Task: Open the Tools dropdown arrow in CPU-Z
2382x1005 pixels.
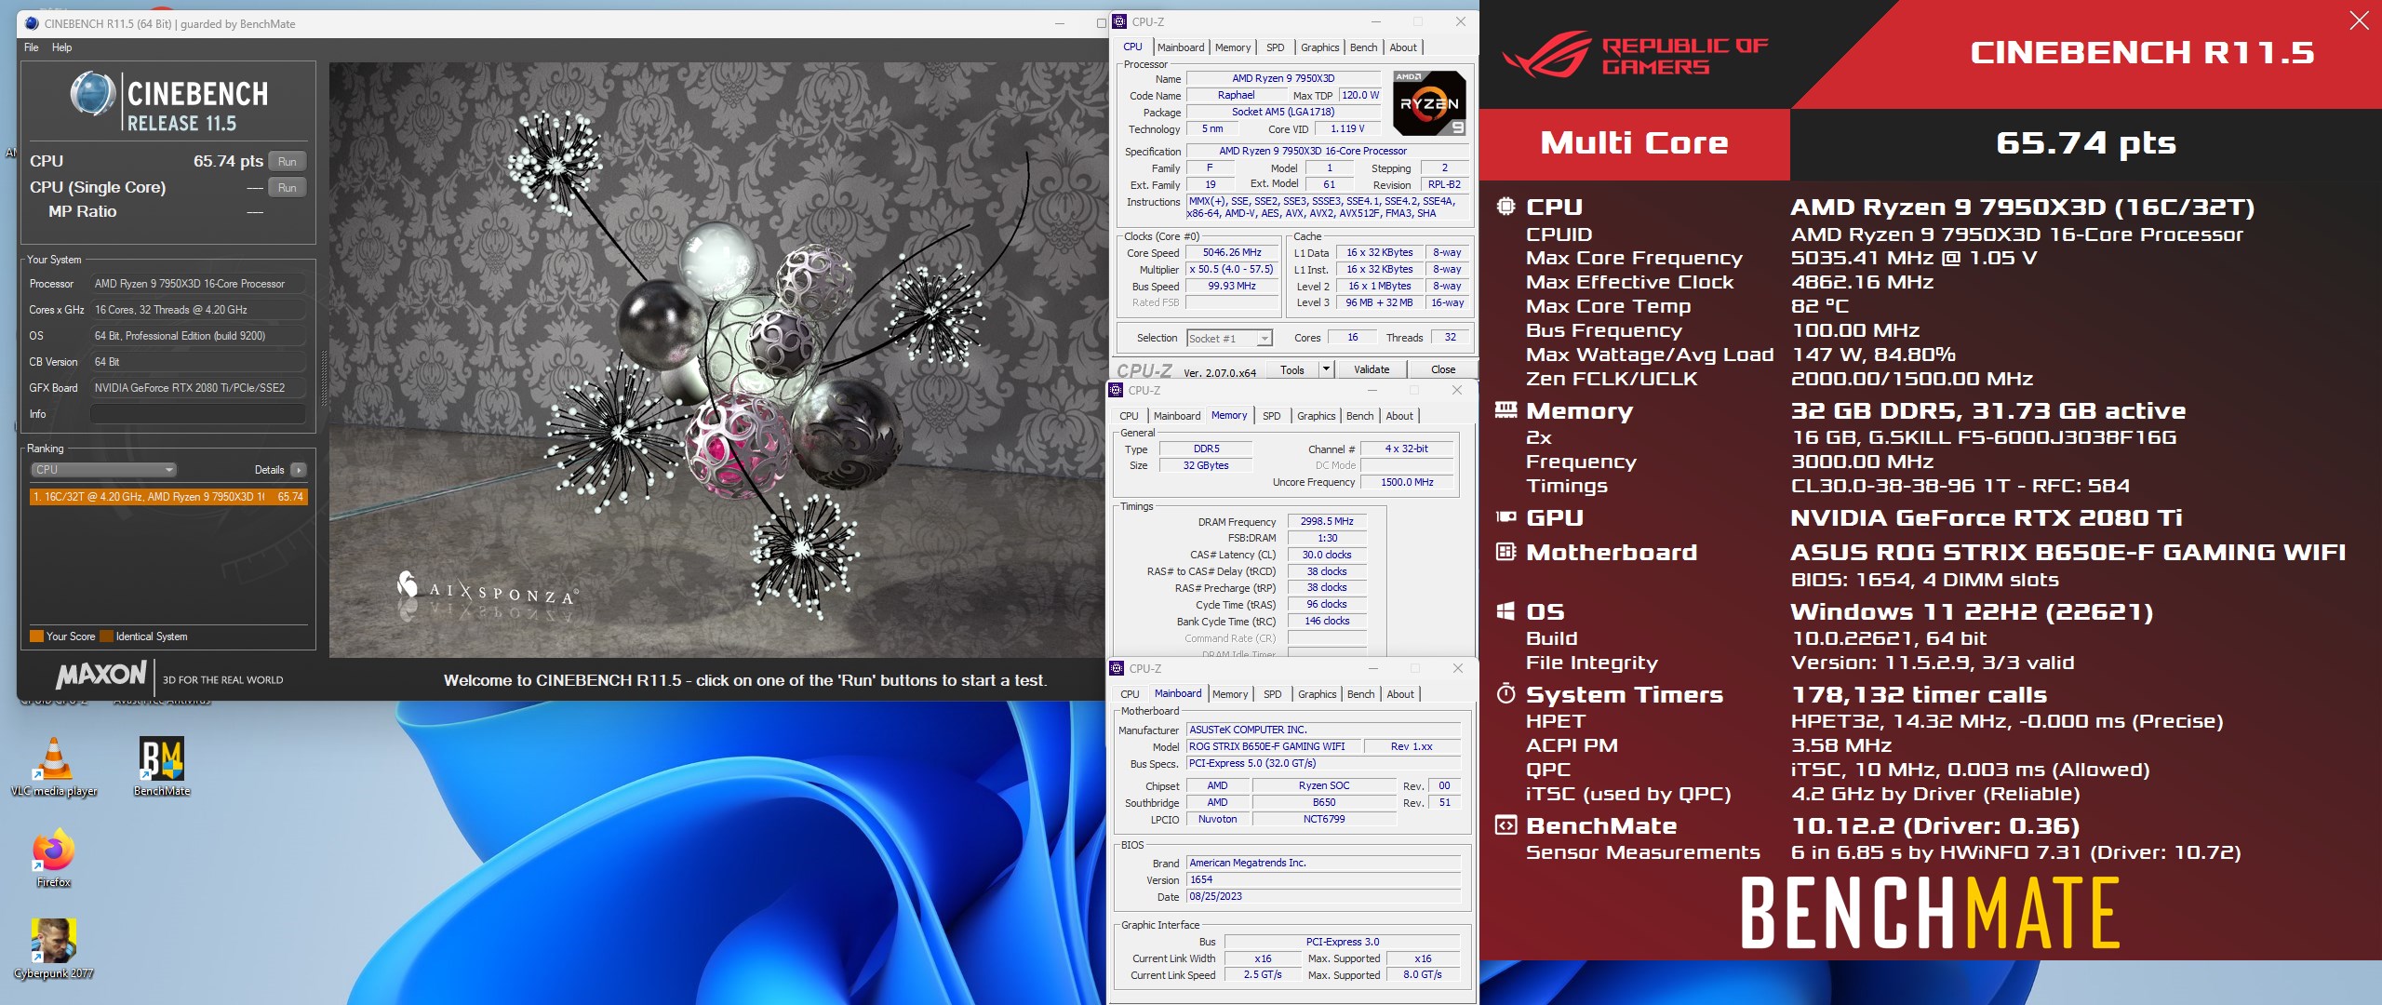Action: (1326, 369)
